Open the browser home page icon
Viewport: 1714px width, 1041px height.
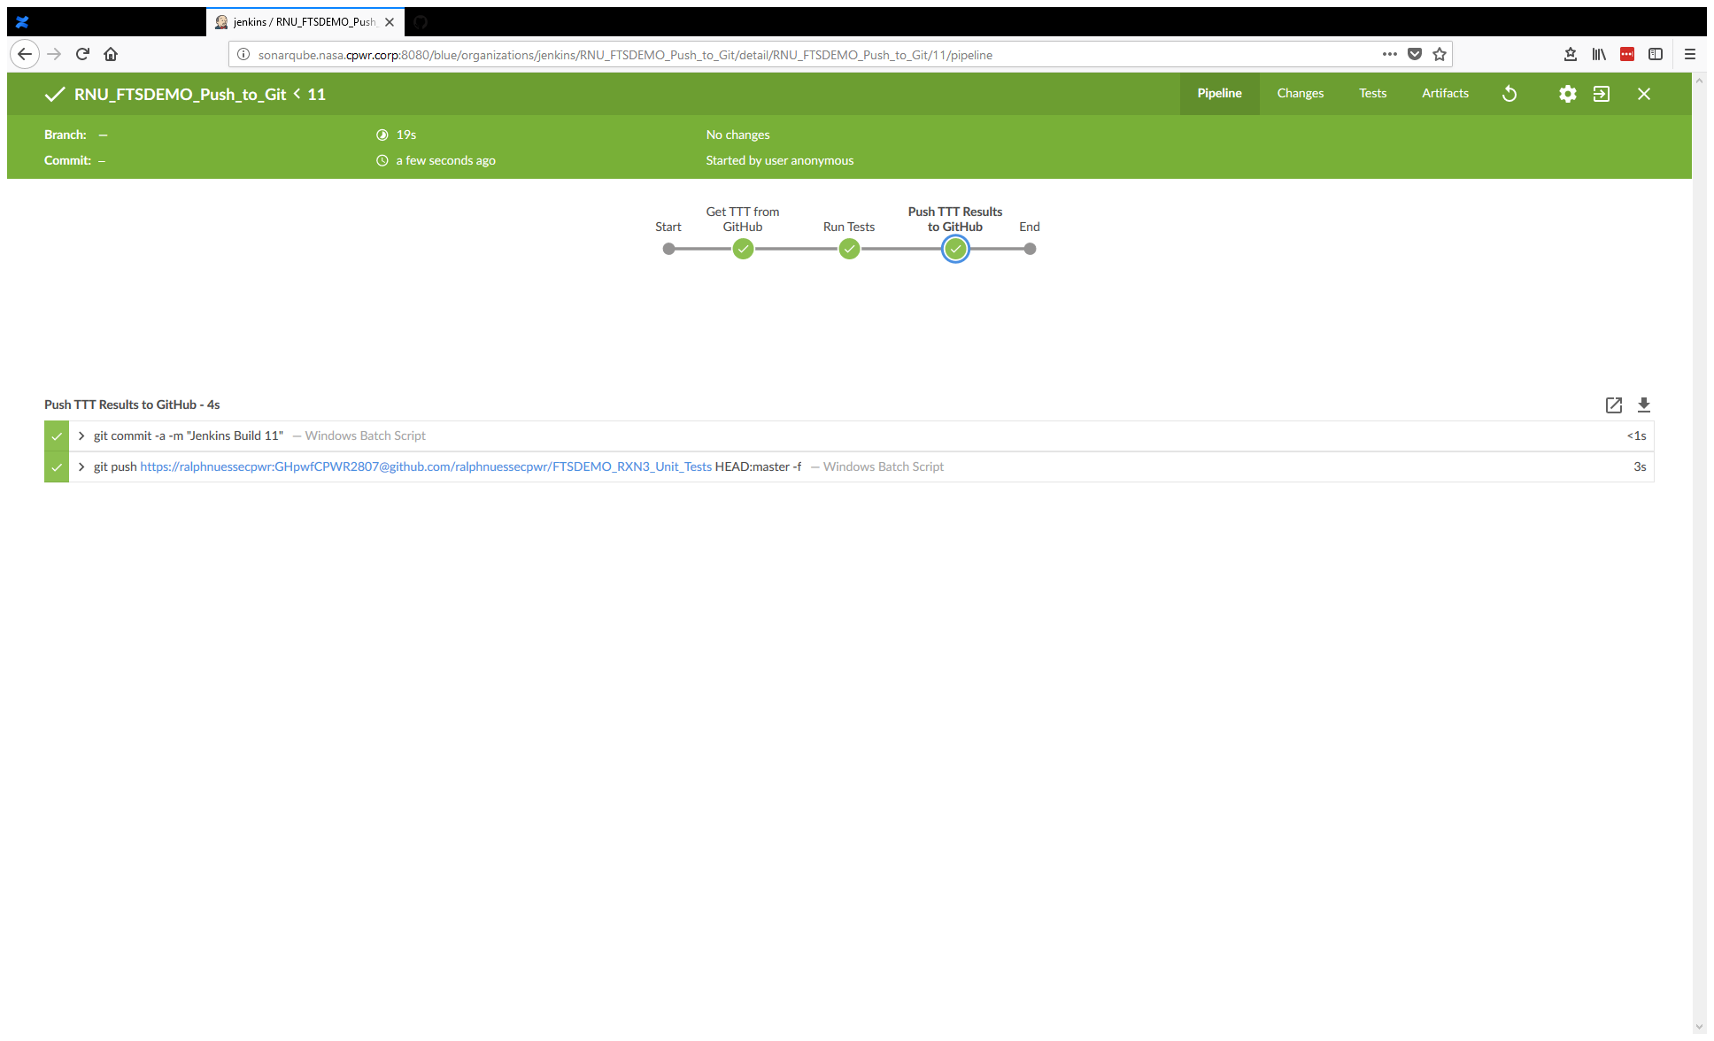[x=111, y=54]
